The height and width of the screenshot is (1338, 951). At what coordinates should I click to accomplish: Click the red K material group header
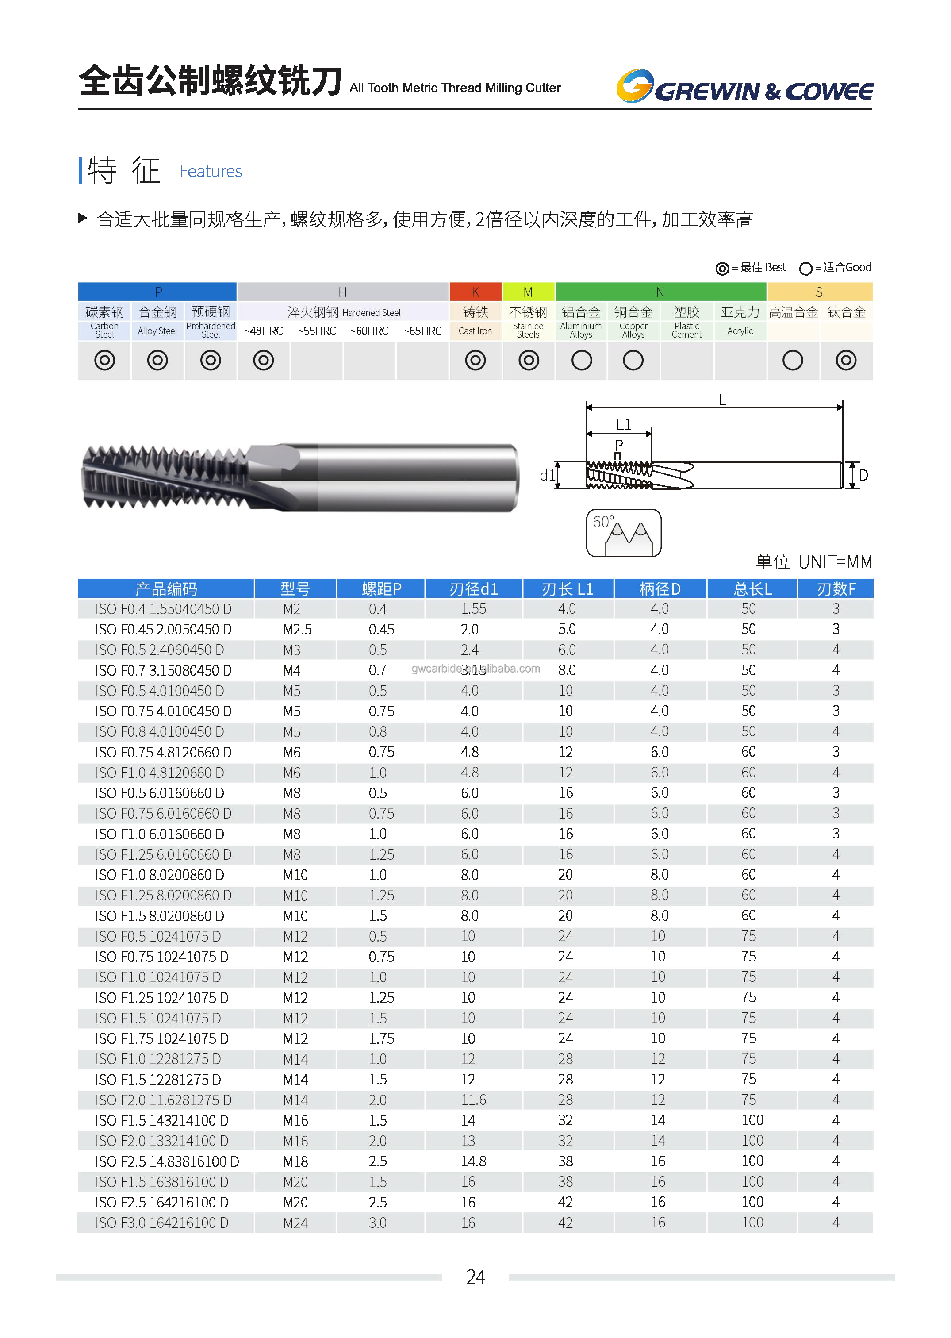coord(475,291)
